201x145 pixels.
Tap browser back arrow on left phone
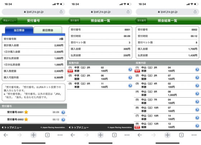[x=6, y=135]
